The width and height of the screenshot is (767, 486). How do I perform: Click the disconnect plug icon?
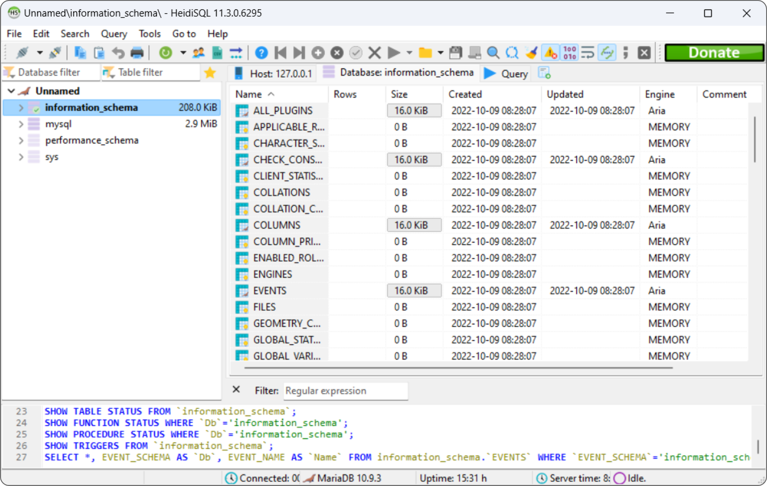[x=55, y=53]
